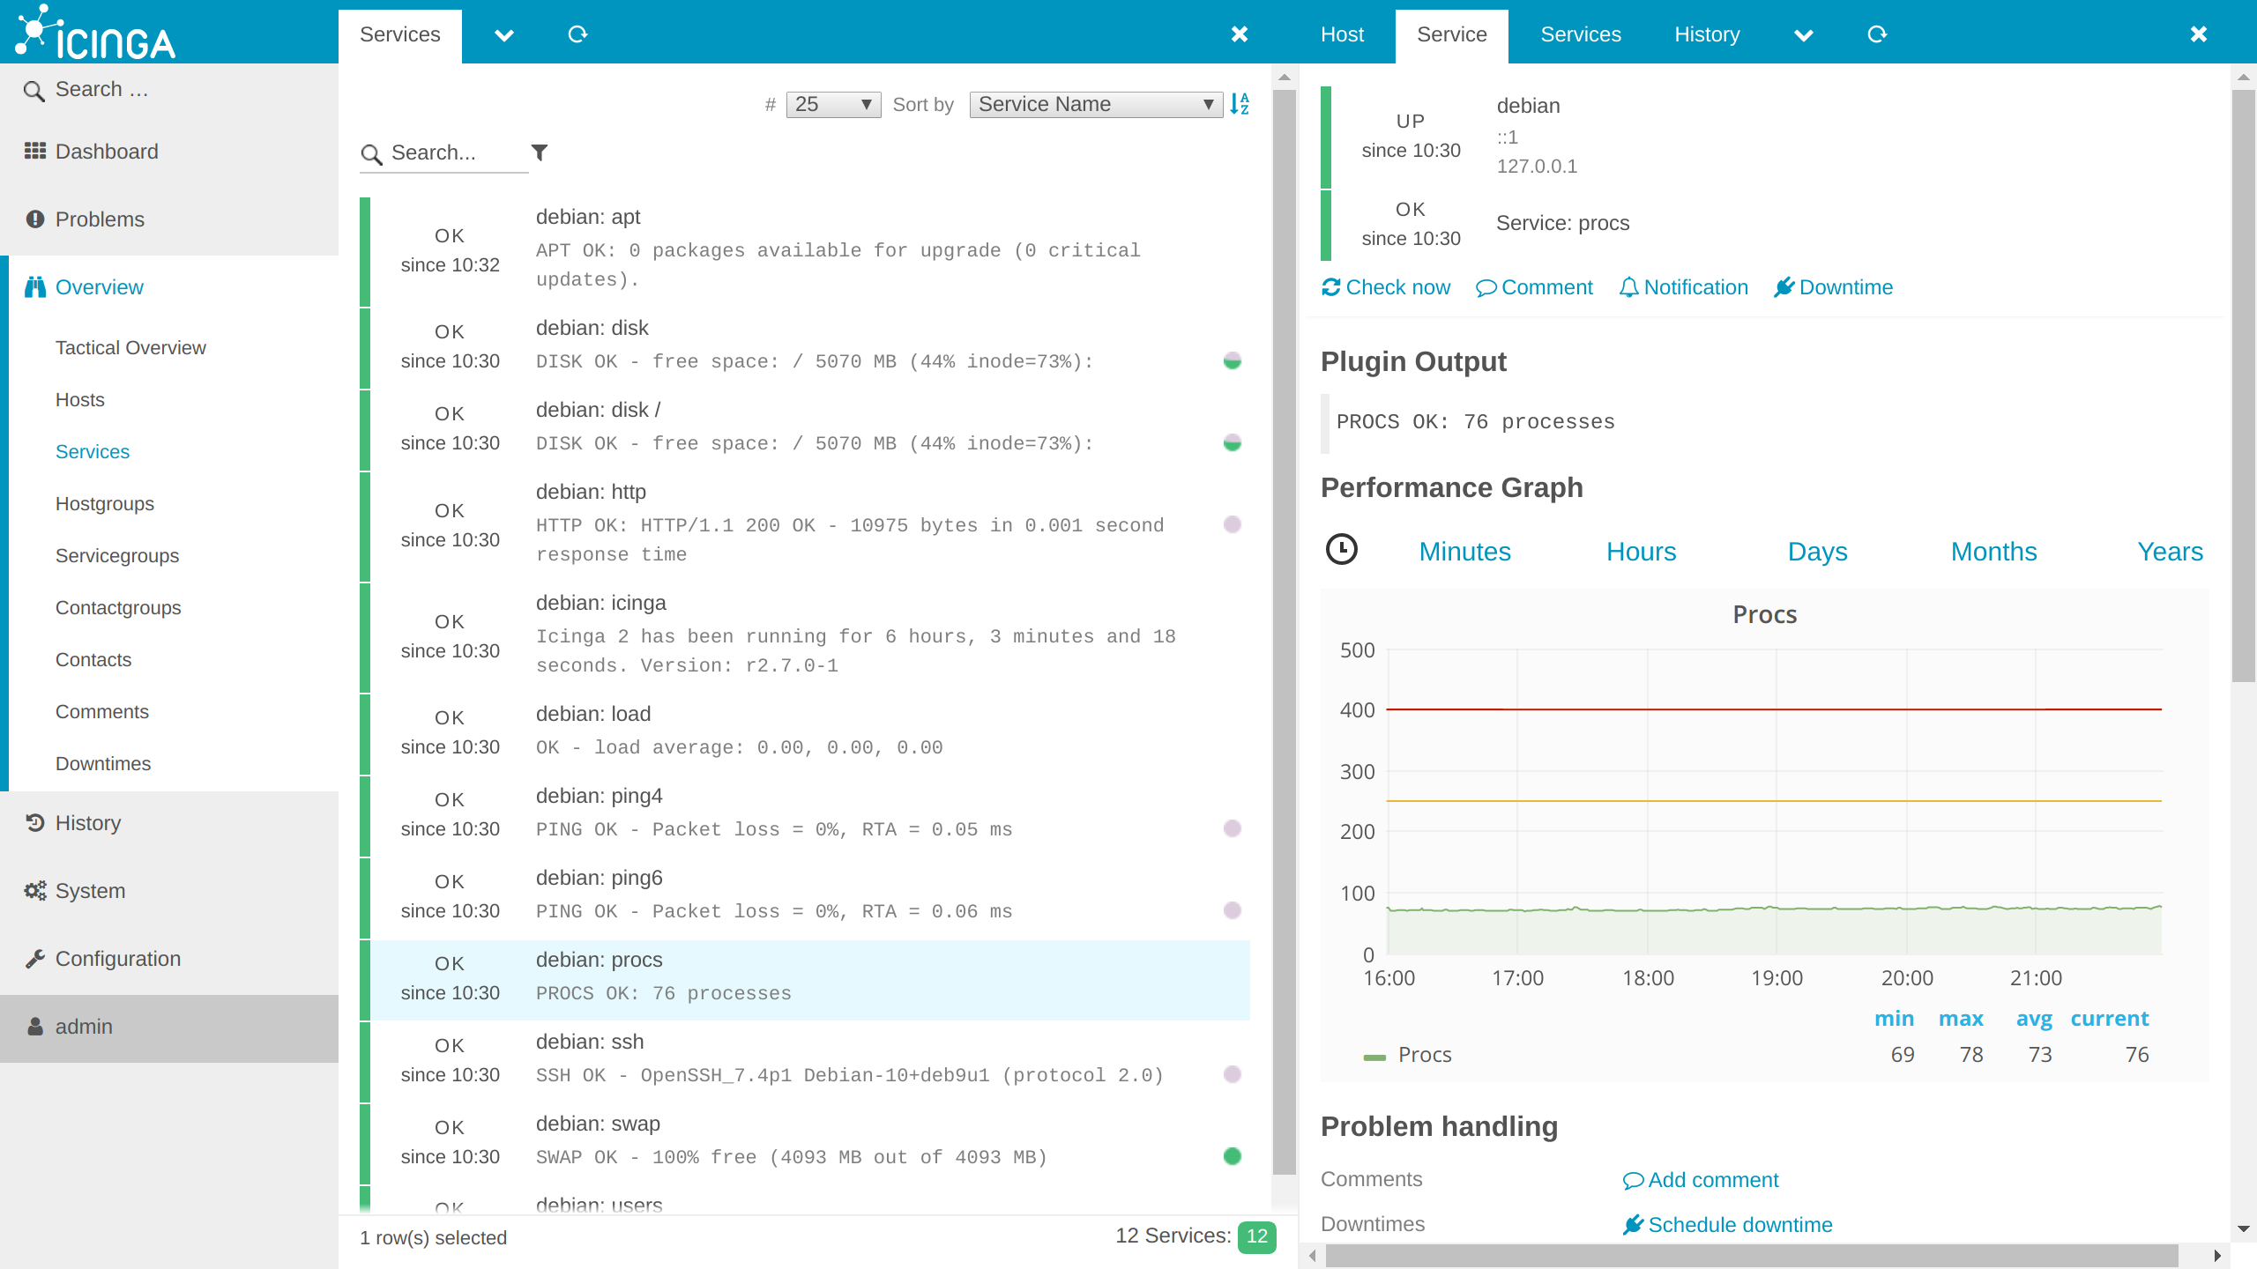This screenshot has width=2257, height=1269.
Task: Click the filter funnel icon
Action: [x=540, y=152]
